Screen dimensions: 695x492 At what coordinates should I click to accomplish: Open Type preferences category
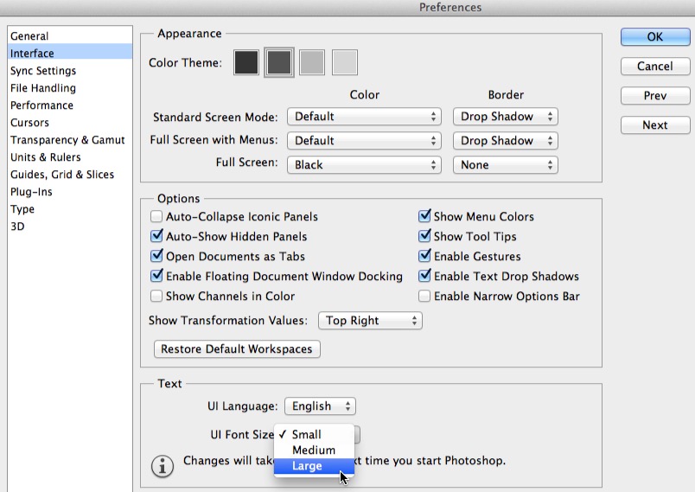(x=70, y=208)
